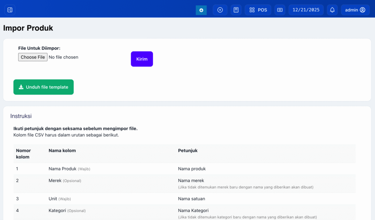
Task: Click the Impor Produk page heading
Action: click(x=28, y=28)
